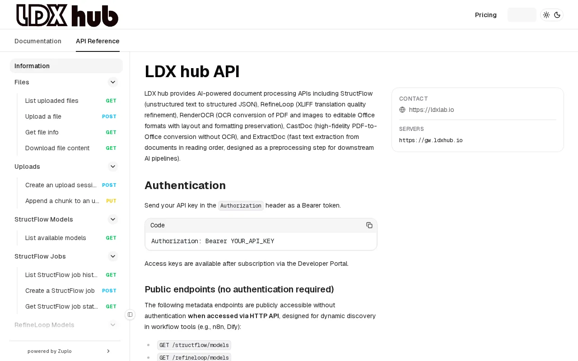Collapse the sidebar panel toggle icon
The image size is (578, 361).
[130, 315]
